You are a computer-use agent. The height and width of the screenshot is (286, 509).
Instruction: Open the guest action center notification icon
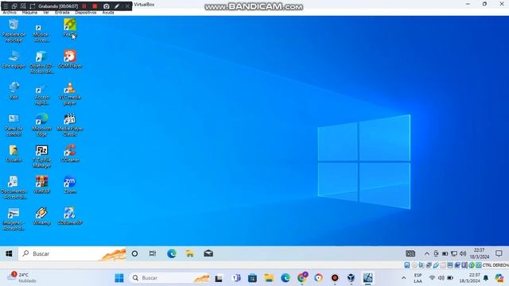[x=499, y=253]
